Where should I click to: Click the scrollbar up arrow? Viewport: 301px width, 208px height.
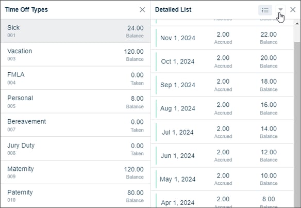(x=297, y=23)
